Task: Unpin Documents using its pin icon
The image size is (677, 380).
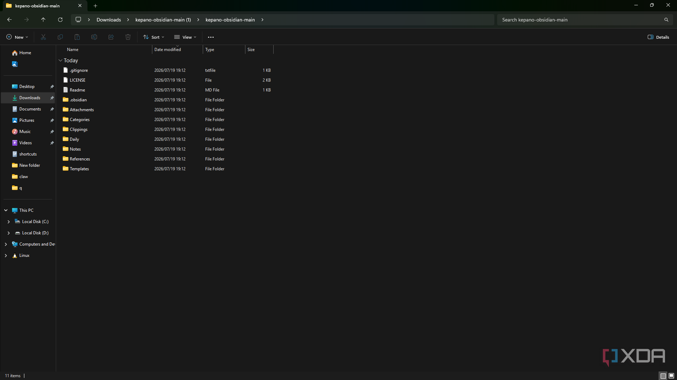Action: pos(52,109)
